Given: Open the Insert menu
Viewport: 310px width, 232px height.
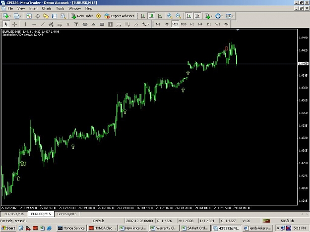Looking at the screenshot, I should click(x=33, y=8).
